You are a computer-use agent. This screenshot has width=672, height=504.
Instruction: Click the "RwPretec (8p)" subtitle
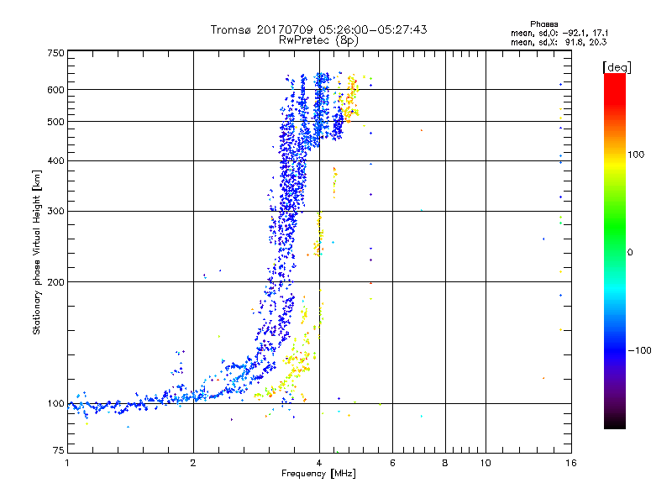point(318,40)
